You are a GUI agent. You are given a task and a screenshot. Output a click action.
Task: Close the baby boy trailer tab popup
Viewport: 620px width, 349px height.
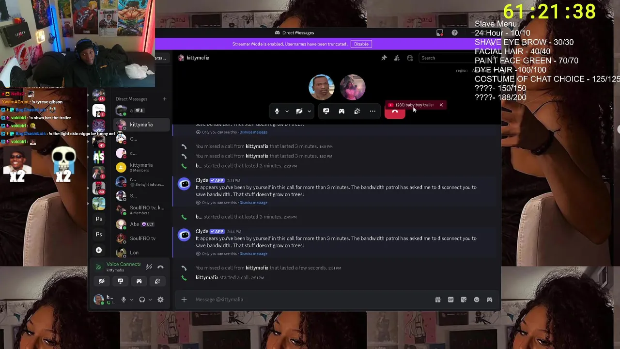(441, 105)
